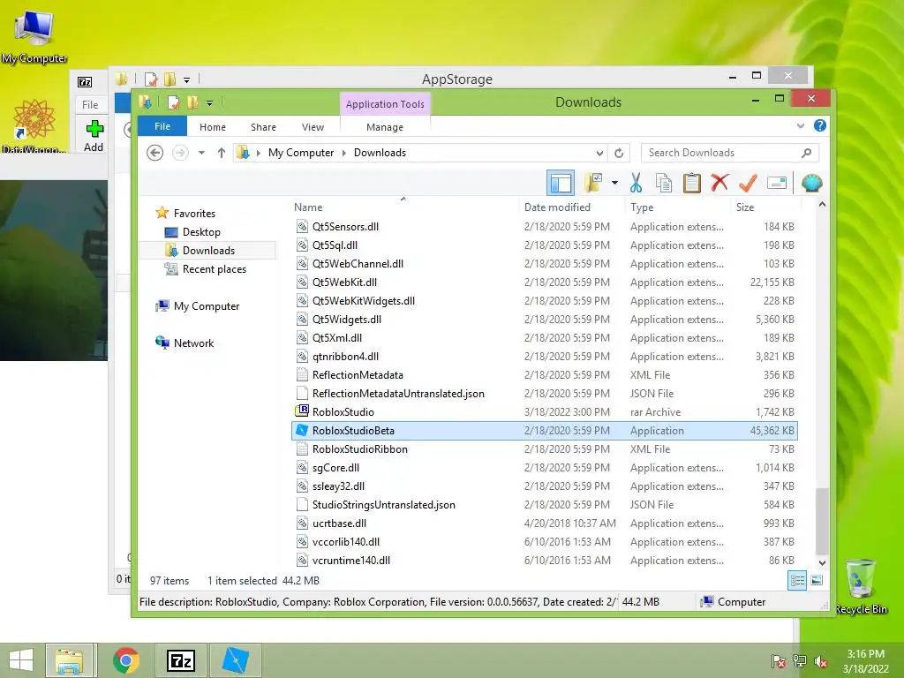Click the file list vertical scrollbar thumb
This screenshot has height=678, width=904.
click(822, 521)
